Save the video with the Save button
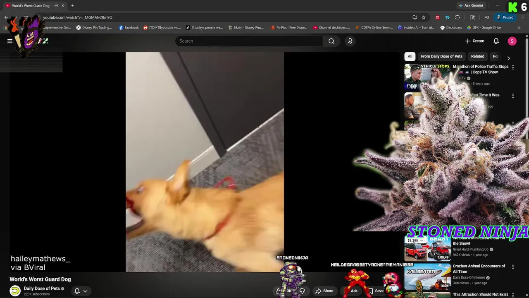529x298 pixels. (376, 291)
